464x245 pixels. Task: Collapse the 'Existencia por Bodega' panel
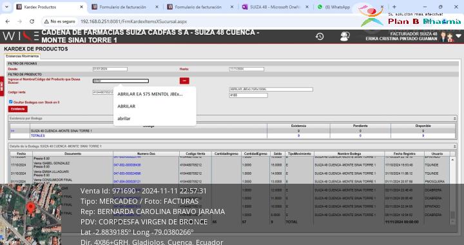(x=455, y=119)
